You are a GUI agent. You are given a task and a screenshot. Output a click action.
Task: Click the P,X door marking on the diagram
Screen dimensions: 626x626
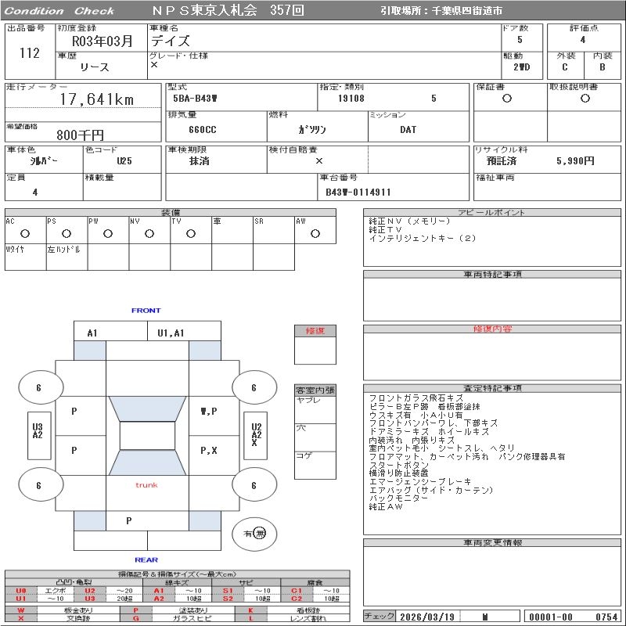pos(209,451)
